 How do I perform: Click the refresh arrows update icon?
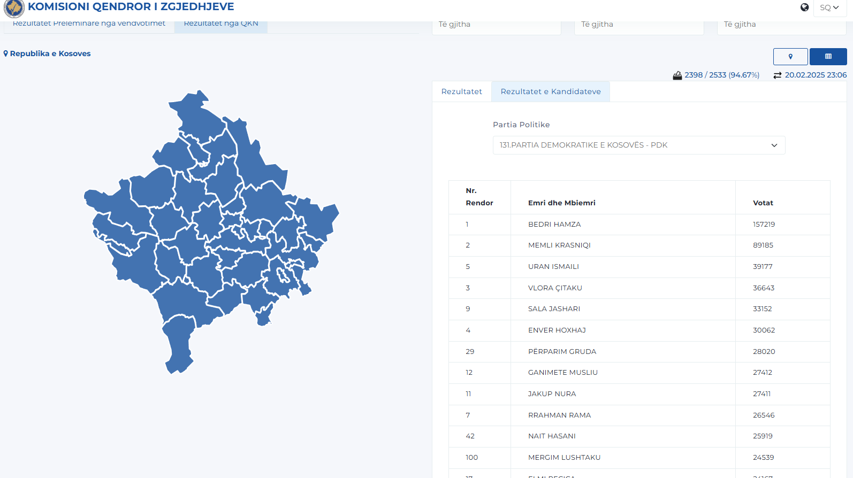(x=777, y=75)
